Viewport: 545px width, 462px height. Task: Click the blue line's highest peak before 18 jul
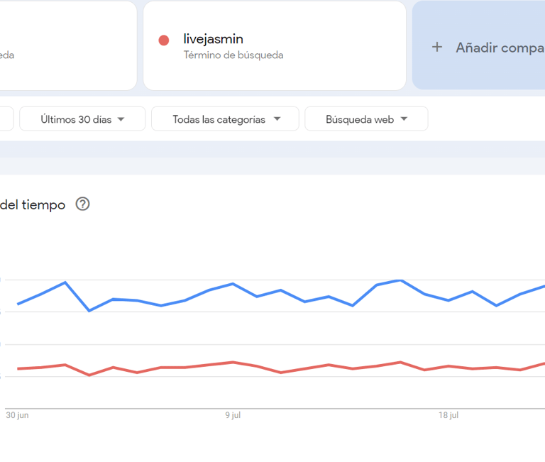pos(401,280)
